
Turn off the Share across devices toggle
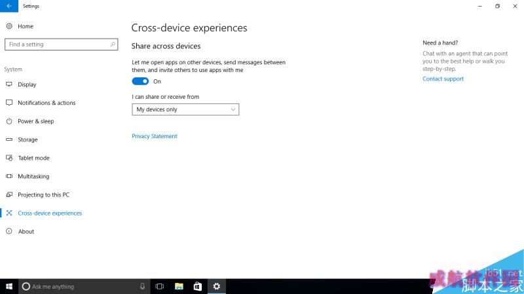(x=140, y=81)
